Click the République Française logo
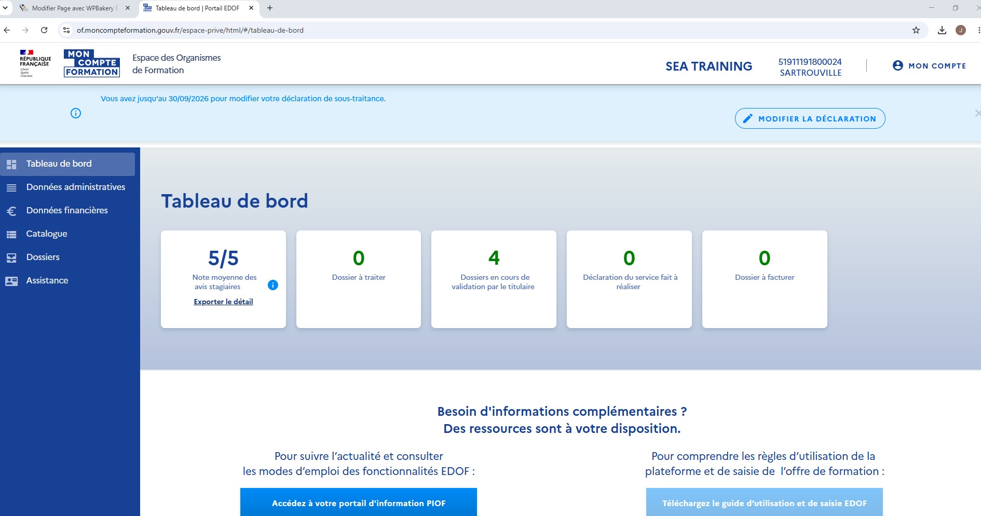981x516 pixels. tap(35, 63)
